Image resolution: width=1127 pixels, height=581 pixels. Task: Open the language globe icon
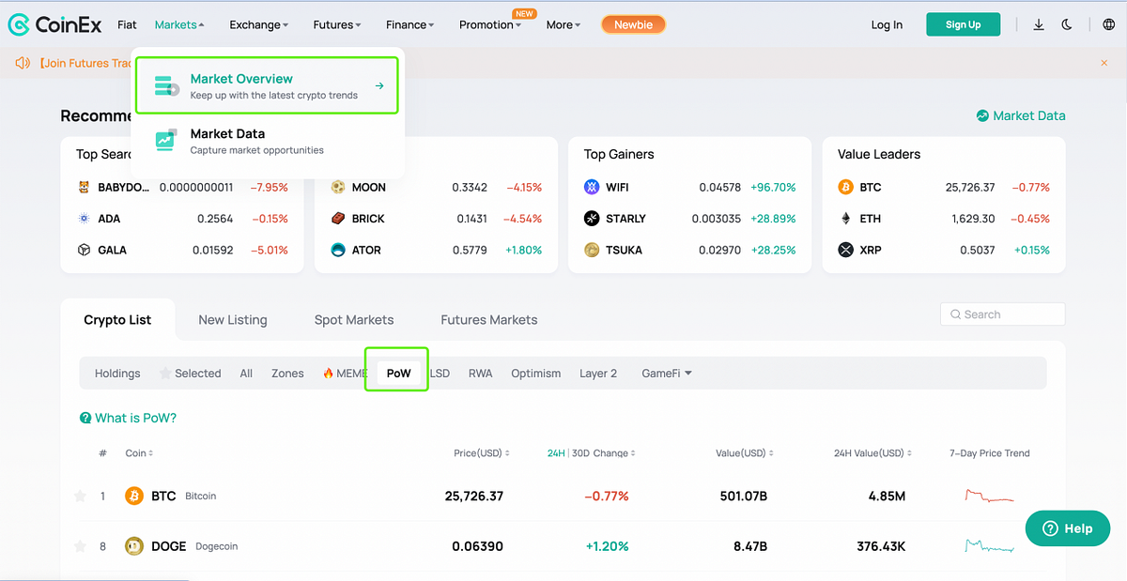1108,24
